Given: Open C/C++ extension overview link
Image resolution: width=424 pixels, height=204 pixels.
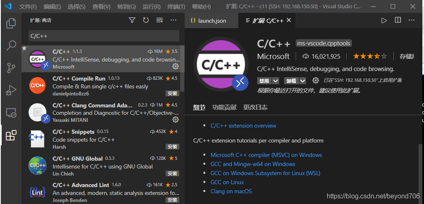Looking at the screenshot, I should tap(243, 126).
